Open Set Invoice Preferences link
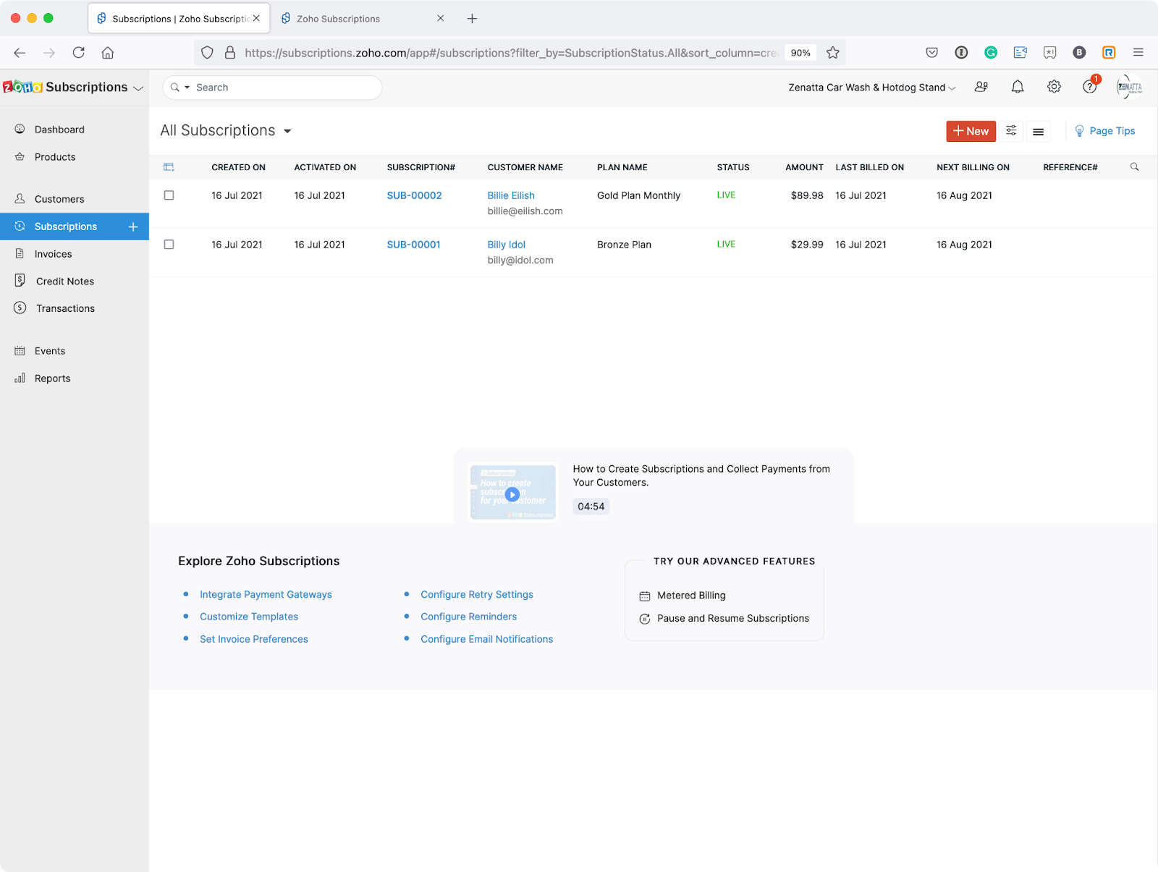1158x872 pixels. (x=254, y=639)
